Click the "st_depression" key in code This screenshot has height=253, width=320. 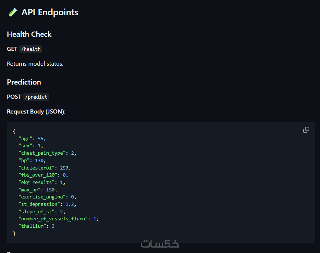point(39,204)
